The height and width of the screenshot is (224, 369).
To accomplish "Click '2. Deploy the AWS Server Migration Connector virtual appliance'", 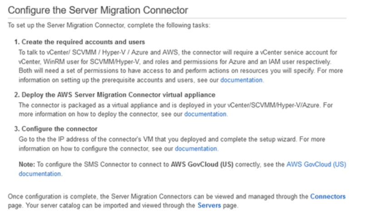I will click(115, 95).
